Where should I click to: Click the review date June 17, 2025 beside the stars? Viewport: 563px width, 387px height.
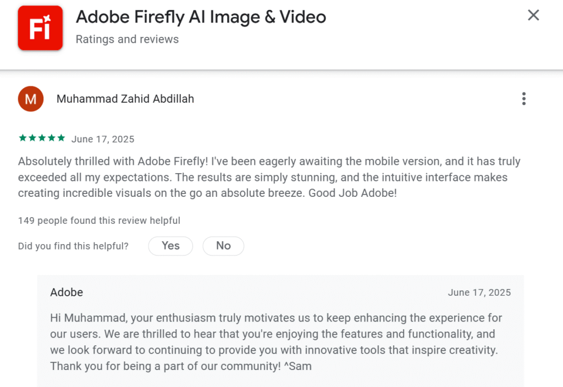pos(103,139)
